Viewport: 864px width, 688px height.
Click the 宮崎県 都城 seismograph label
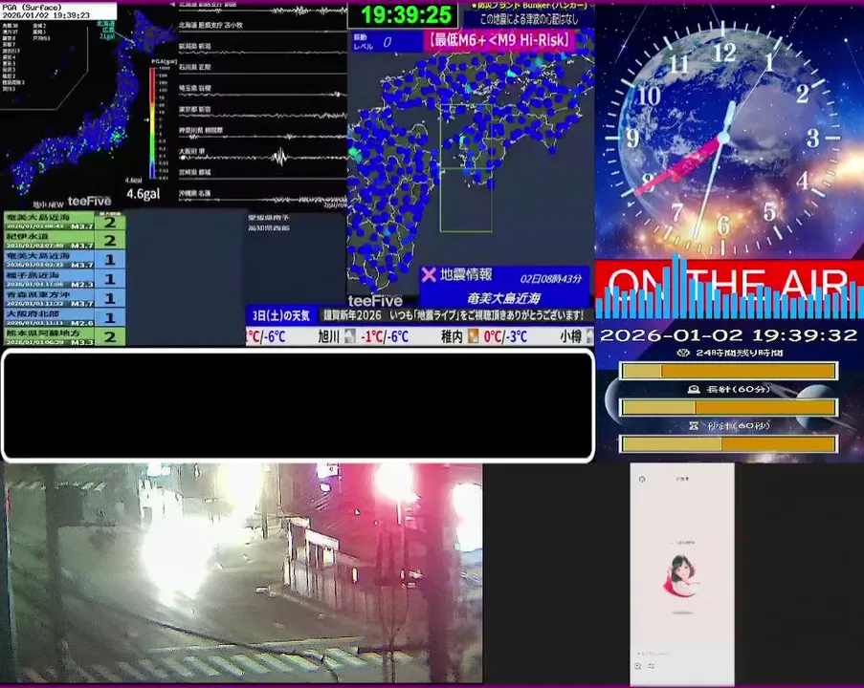pos(194,172)
